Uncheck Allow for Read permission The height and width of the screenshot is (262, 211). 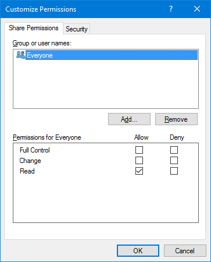pyautogui.click(x=139, y=171)
